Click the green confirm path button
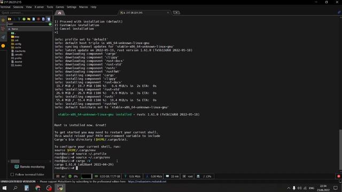342x192 pixels. pyautogui.click(x=50, y=24)
